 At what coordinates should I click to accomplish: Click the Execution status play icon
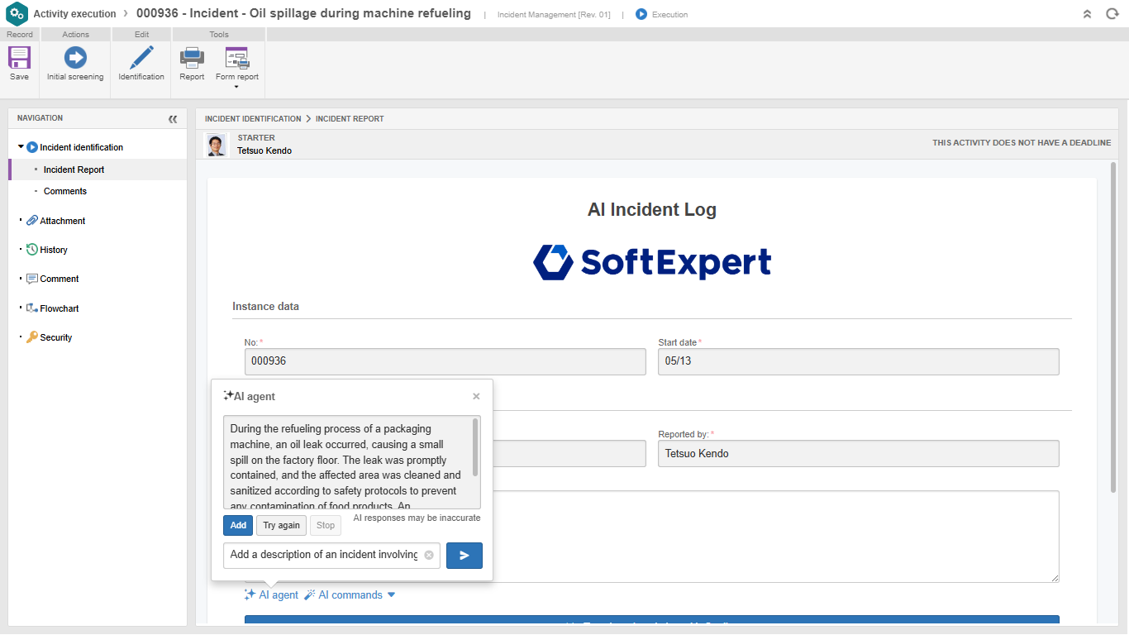(641, 14)
